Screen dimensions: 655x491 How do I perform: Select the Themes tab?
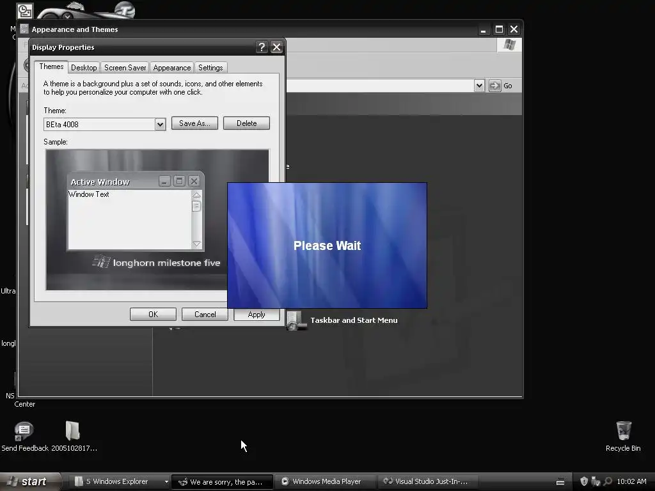pos(51,66)
